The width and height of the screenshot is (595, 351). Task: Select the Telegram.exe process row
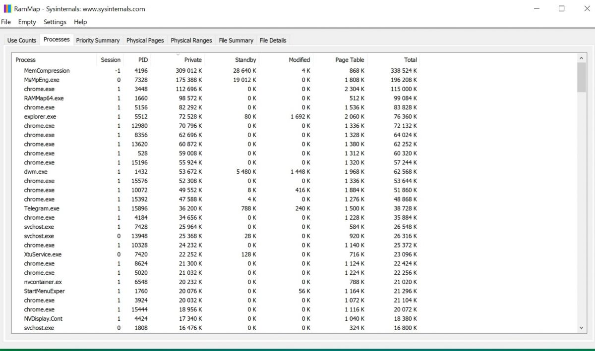click(x=216, y=208)
